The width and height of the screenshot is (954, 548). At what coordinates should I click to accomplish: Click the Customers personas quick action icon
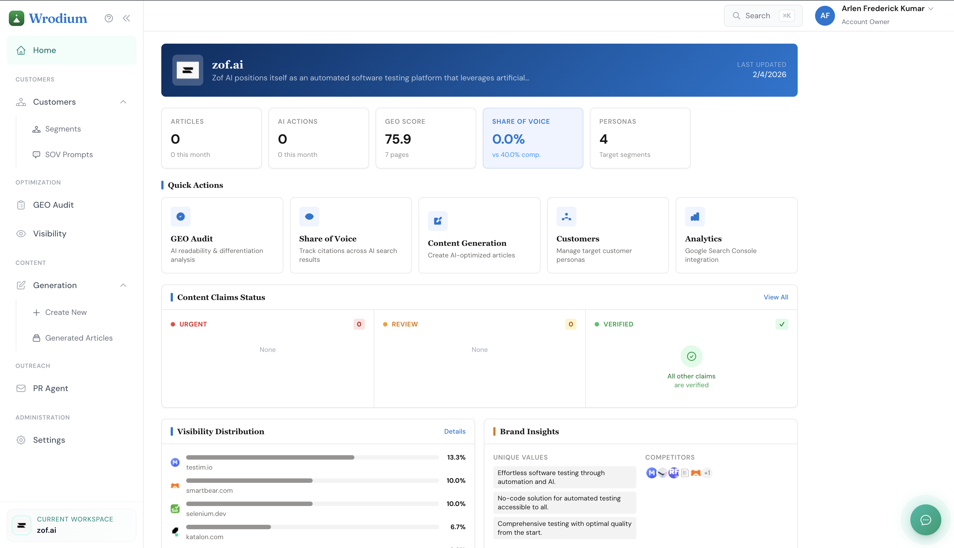[566, 217]
